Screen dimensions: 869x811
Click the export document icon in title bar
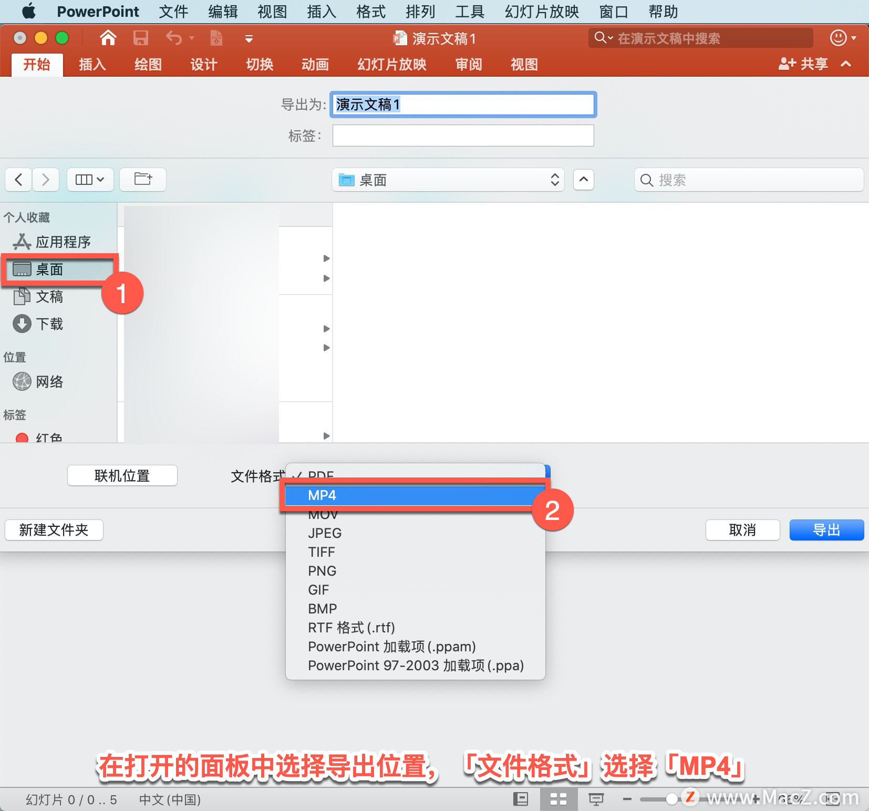(216, 38)
